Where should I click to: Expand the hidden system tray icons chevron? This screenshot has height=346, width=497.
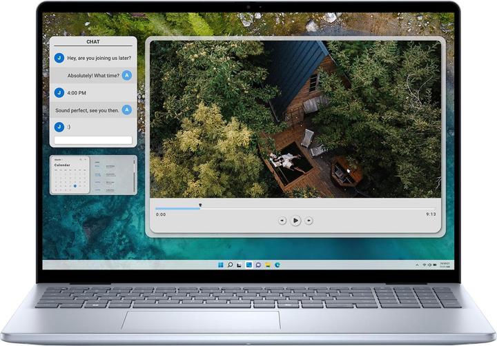pos(417,265)
